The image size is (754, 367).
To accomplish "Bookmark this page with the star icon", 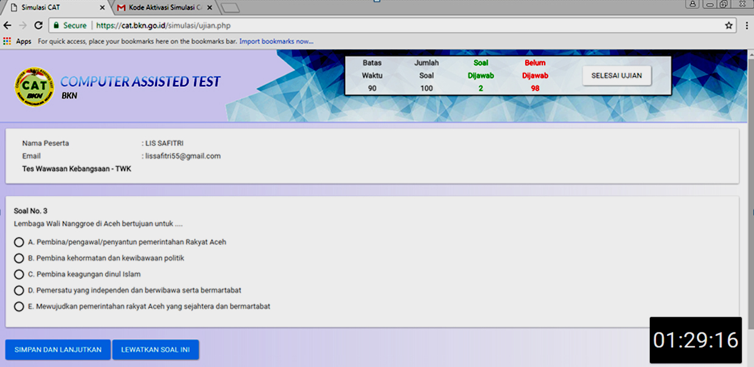I will (728, 26).
